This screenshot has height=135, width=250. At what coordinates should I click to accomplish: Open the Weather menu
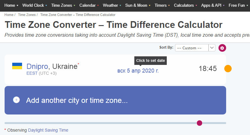(112, 5)
